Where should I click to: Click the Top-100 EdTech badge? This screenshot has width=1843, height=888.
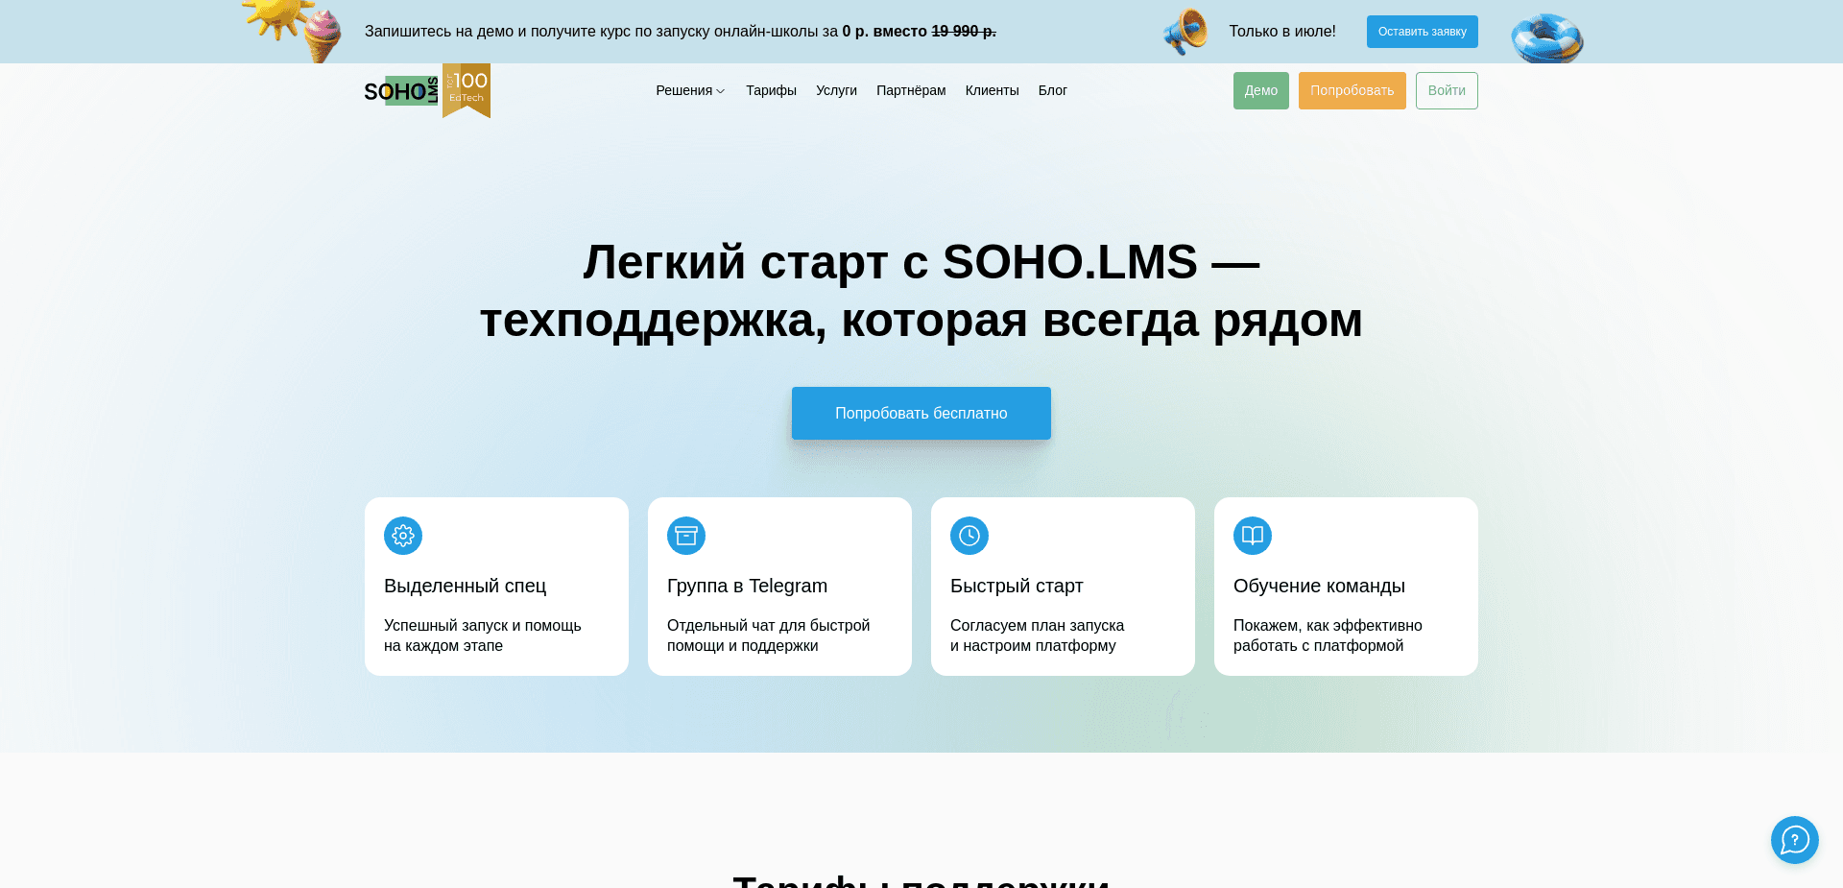coord(467,90)
